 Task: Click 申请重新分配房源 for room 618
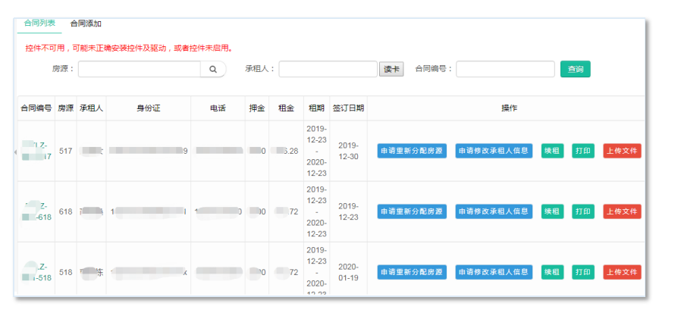click(412, 211)
